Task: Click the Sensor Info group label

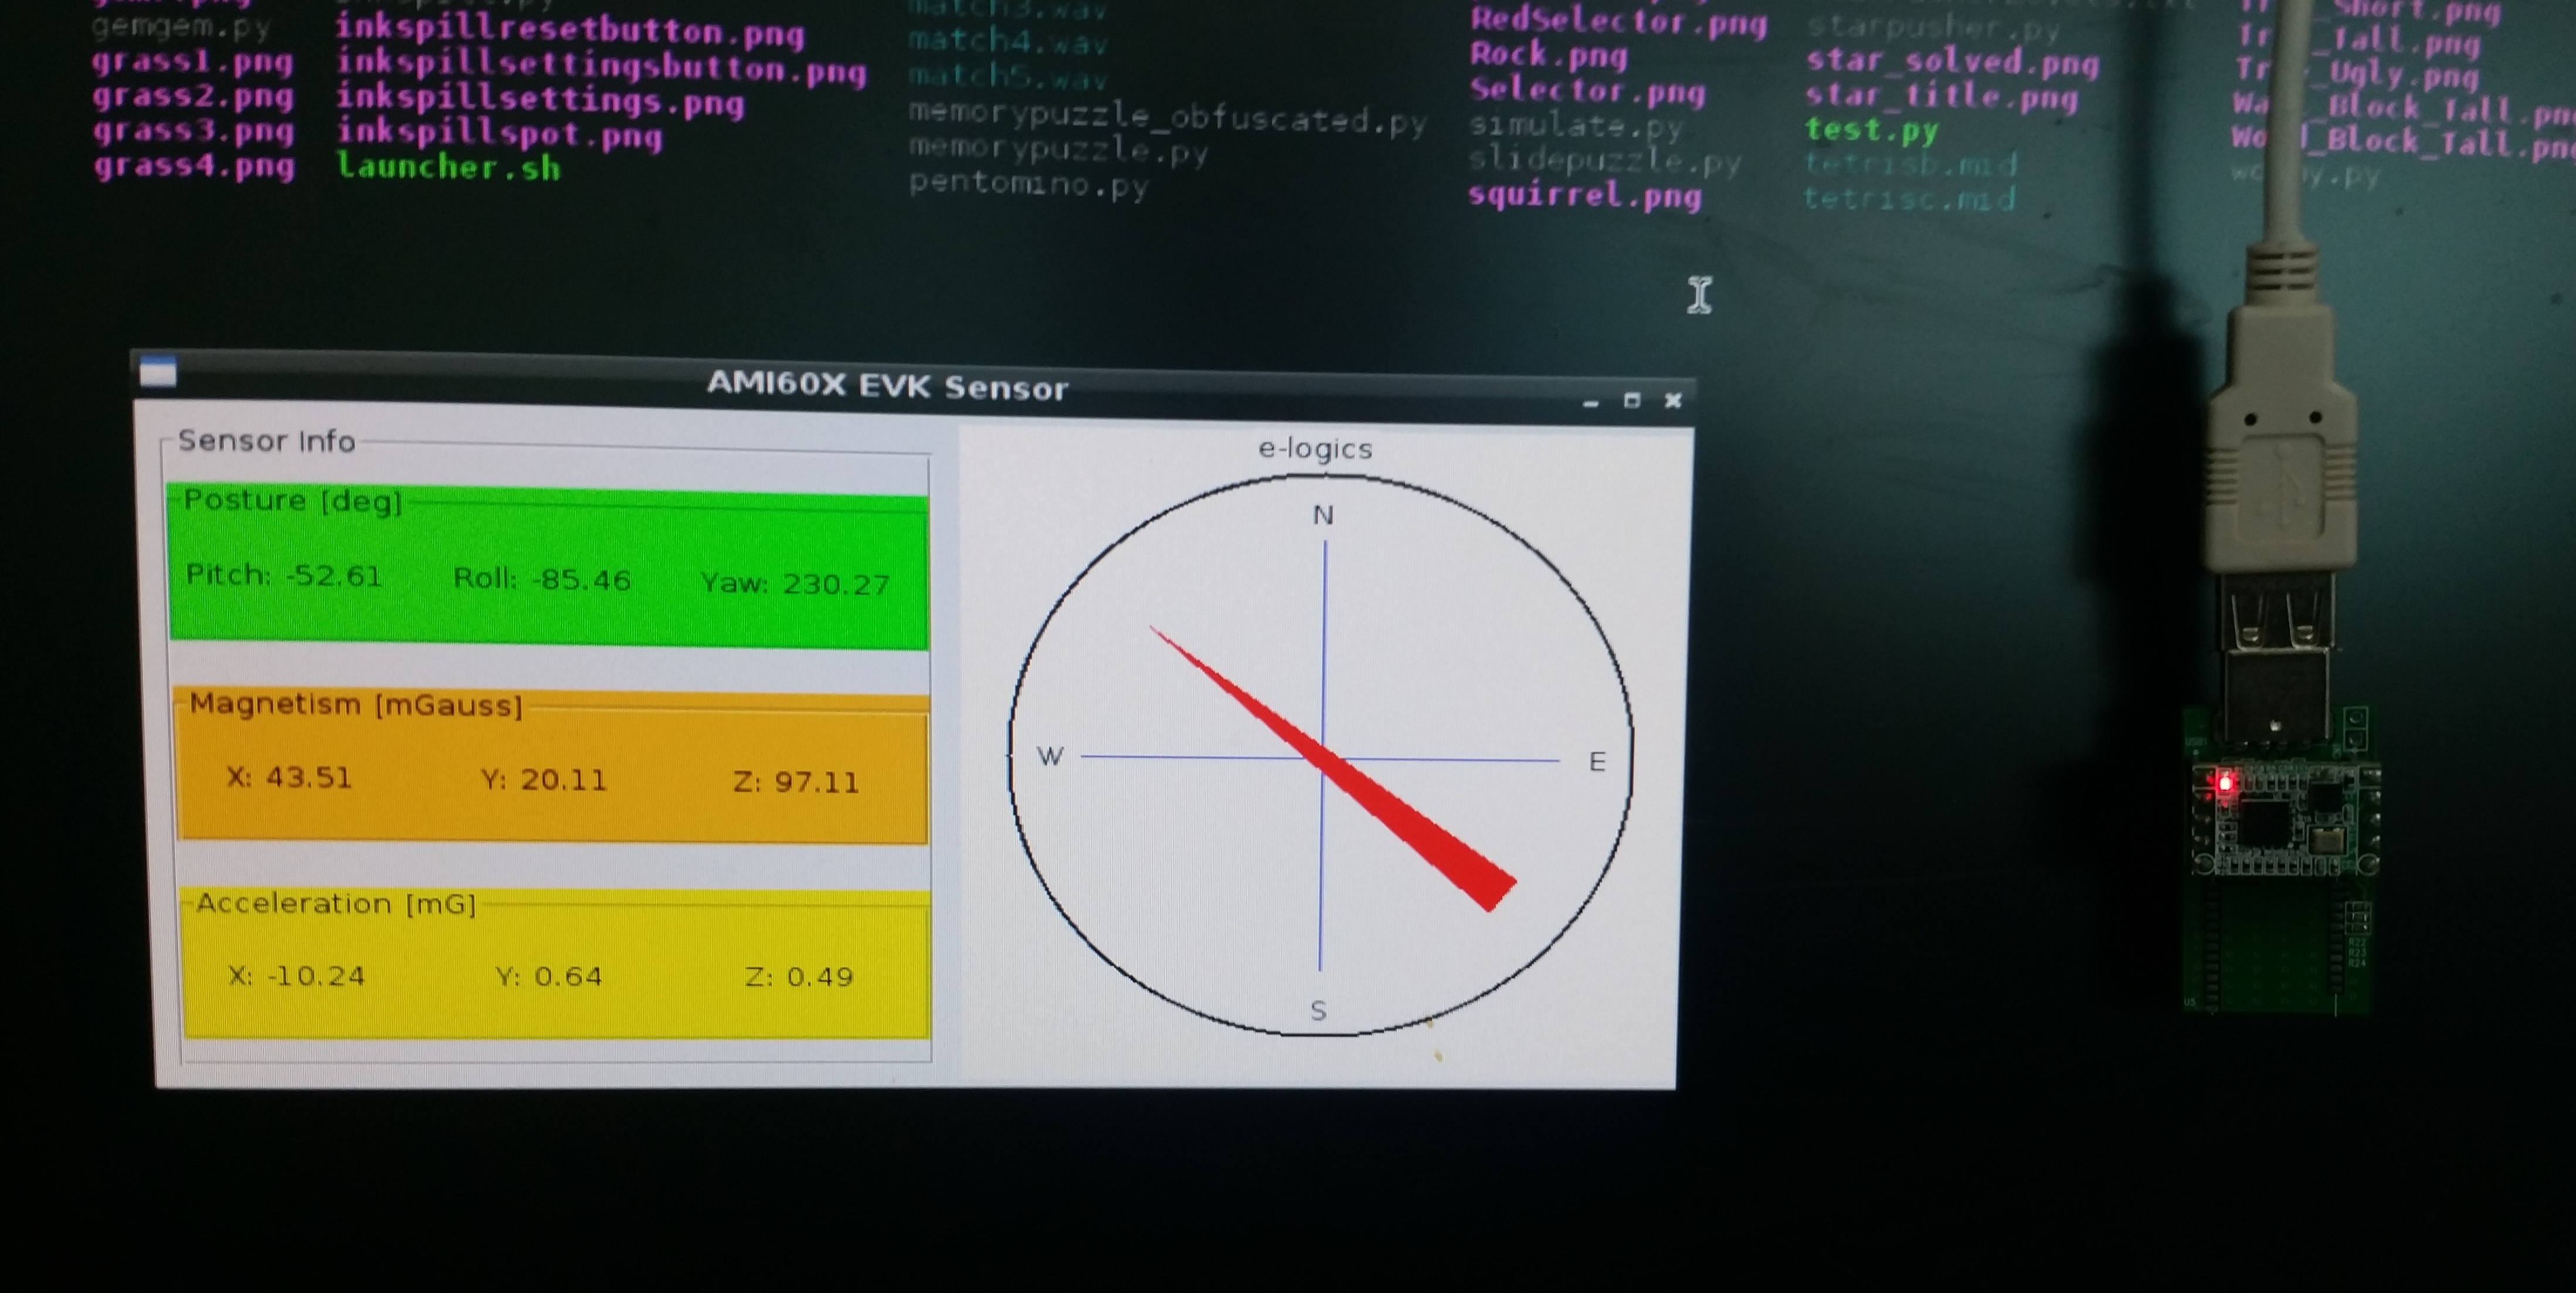Action: pyautogui.click(x=266, y=441)
